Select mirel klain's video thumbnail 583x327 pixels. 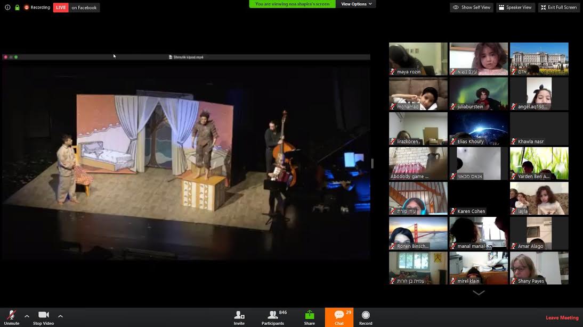(x=479, y=268)
